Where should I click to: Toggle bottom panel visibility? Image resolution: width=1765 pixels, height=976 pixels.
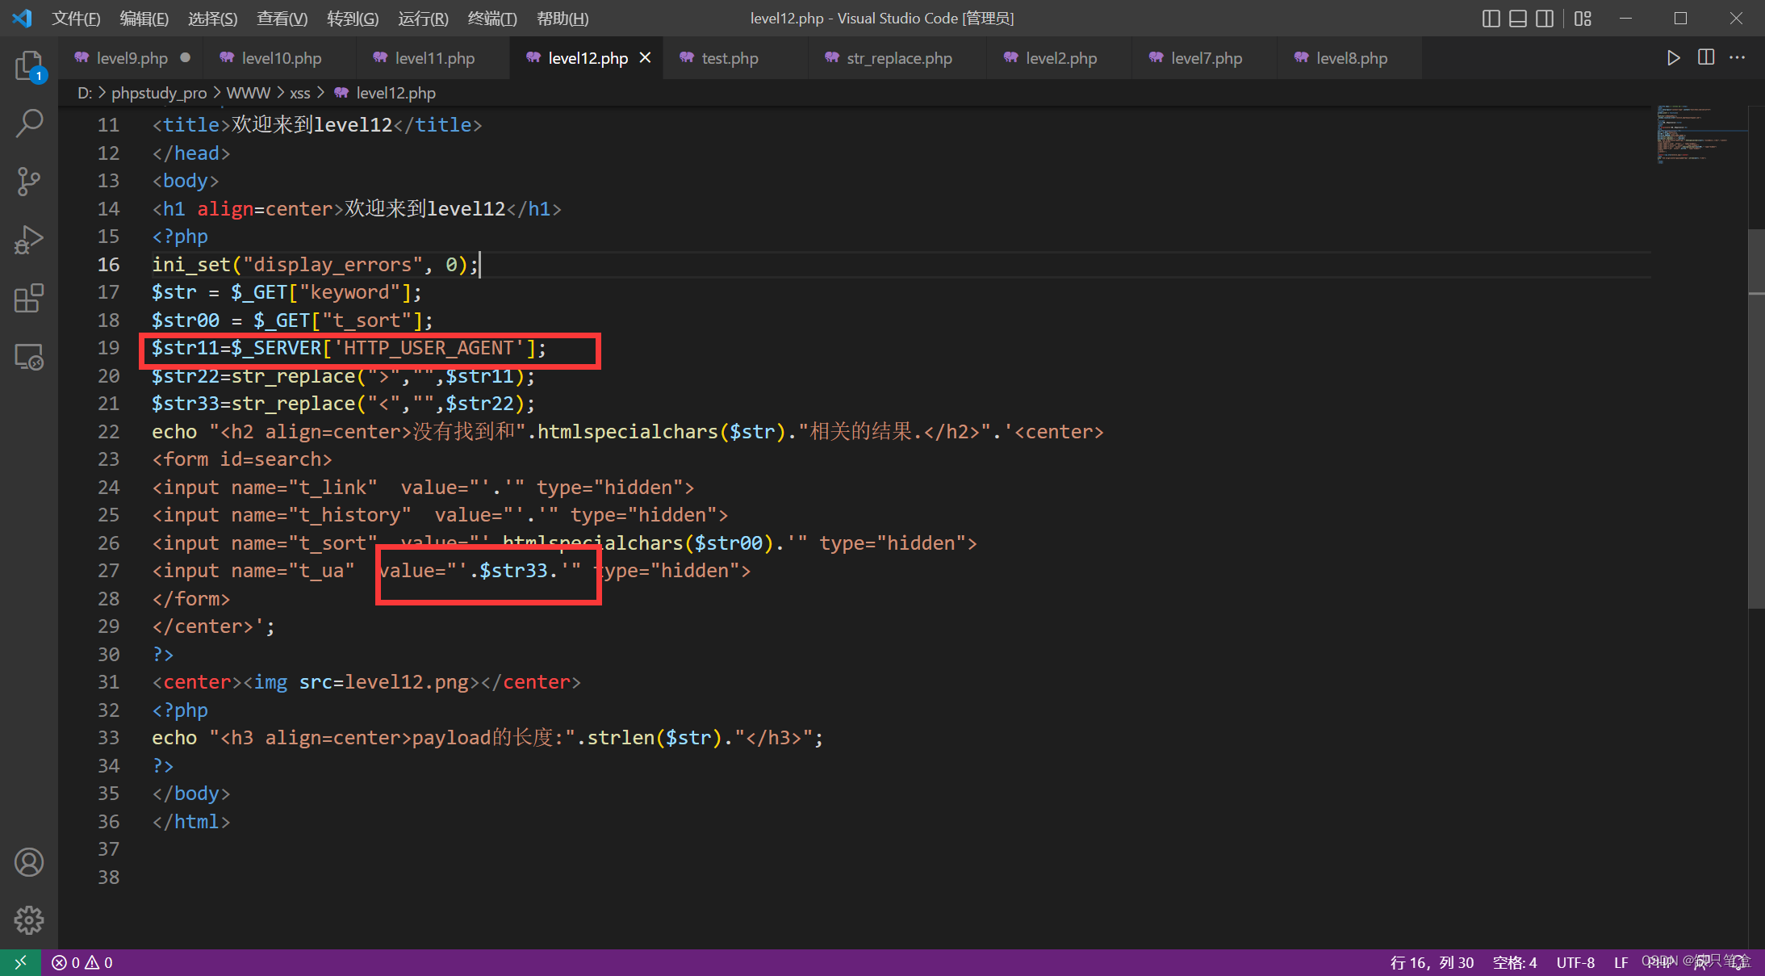pos(1518,18)
